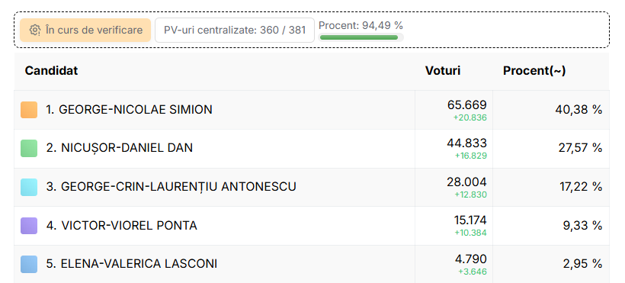625x283 pixels.
Task: Click the Candidat column header
Action: point(51,71)
